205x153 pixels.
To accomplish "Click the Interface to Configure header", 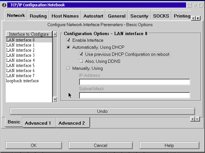I will click(29, 34).
